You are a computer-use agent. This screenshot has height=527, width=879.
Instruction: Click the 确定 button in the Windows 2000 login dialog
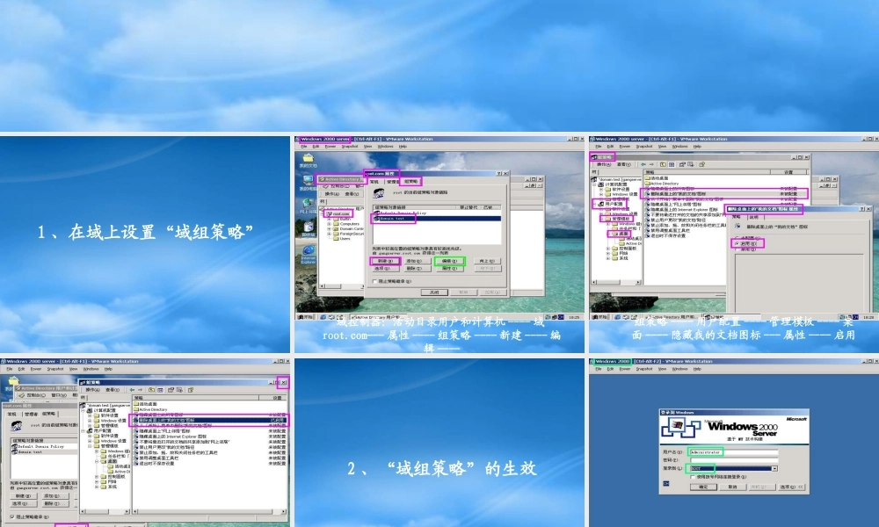[x=701, y=486]
